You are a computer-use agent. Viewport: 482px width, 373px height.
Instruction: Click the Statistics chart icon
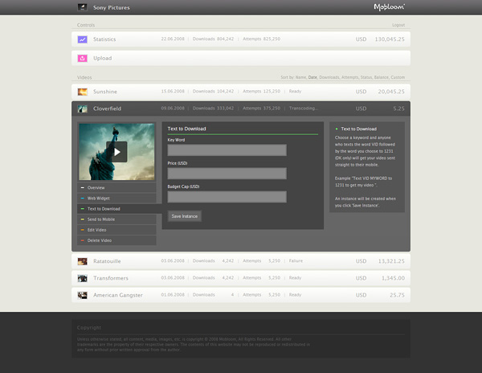point(83,39)
